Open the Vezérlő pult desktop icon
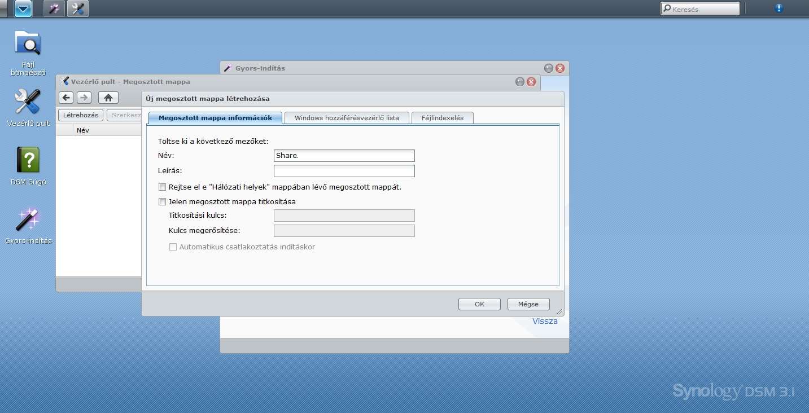Viewport: 809px width, 413px height. point(28,103)
